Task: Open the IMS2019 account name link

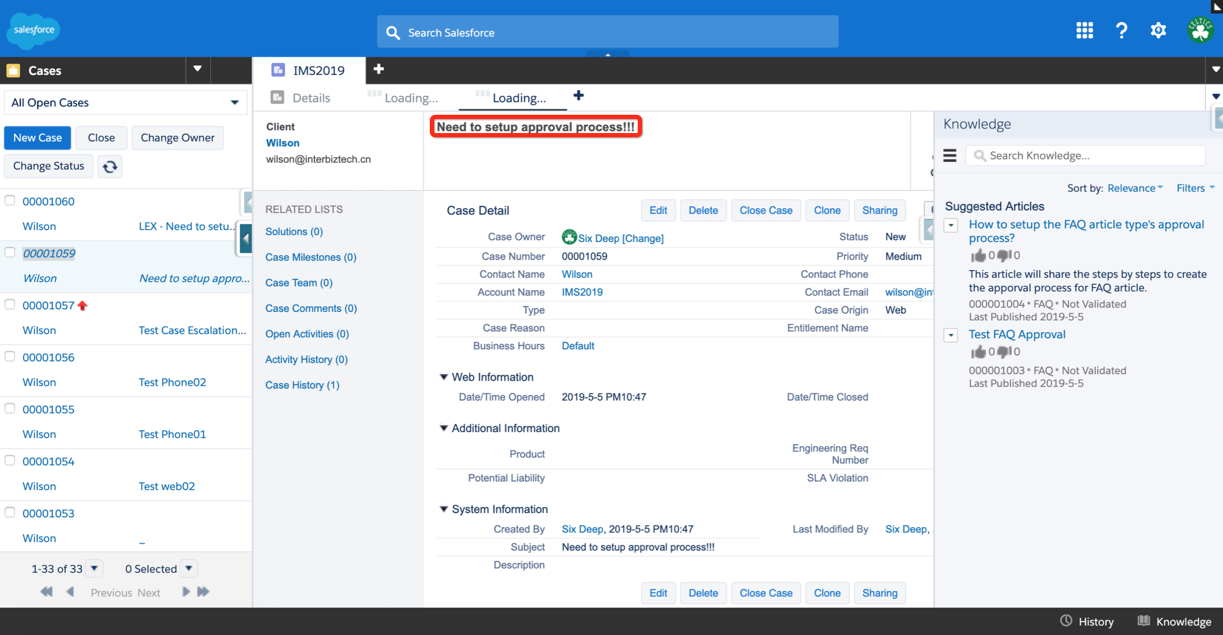Action: (x=582, y=292)
